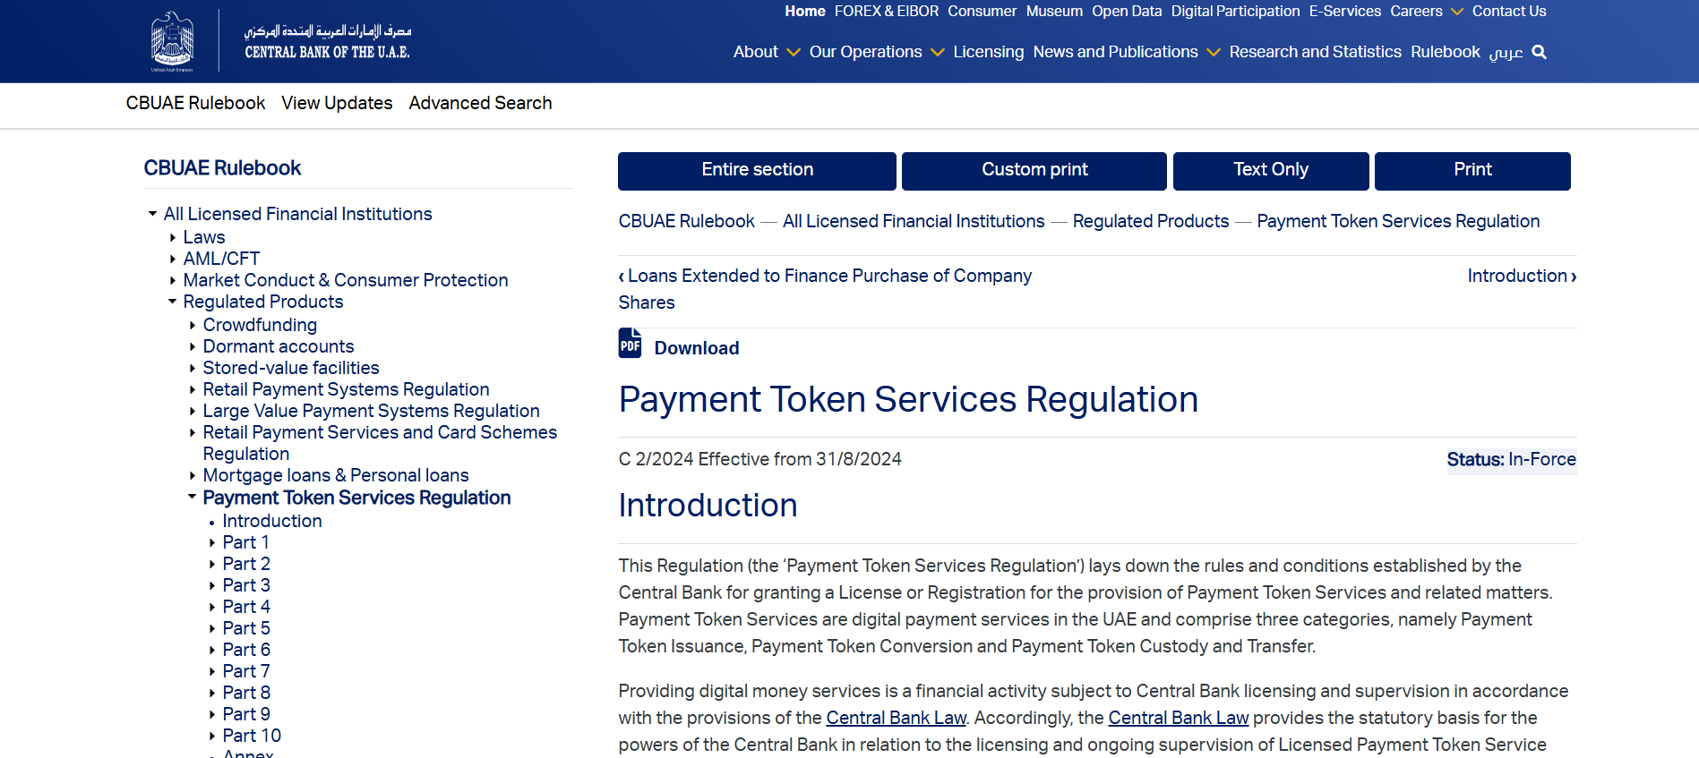Select Part 2 tree item

(x=246, y=564)
